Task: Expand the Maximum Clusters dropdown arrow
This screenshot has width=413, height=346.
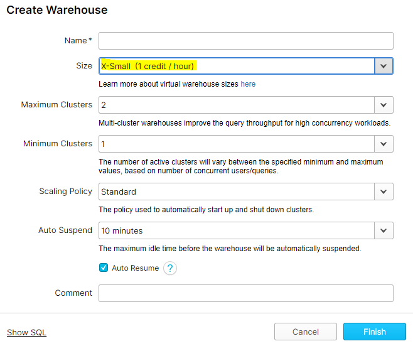Action: [383, 105]
